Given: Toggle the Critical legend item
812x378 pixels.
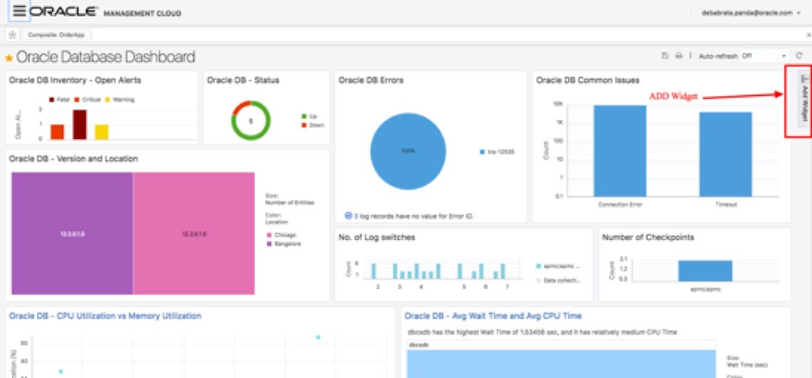Looking at the screenshot, I should pos(88,100).
